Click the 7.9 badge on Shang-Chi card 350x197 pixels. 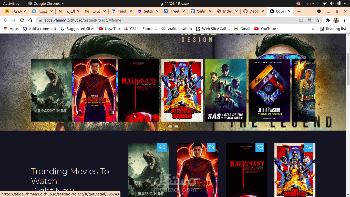pyautogui.click(x=211, y=147)
